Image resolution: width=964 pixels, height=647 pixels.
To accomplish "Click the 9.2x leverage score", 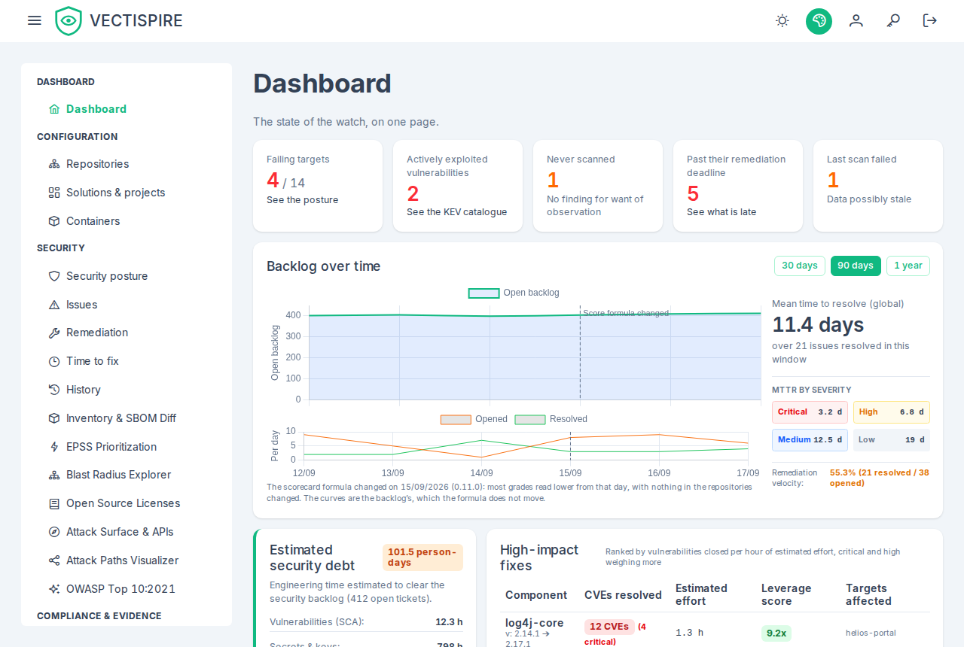I will (776, 633).
